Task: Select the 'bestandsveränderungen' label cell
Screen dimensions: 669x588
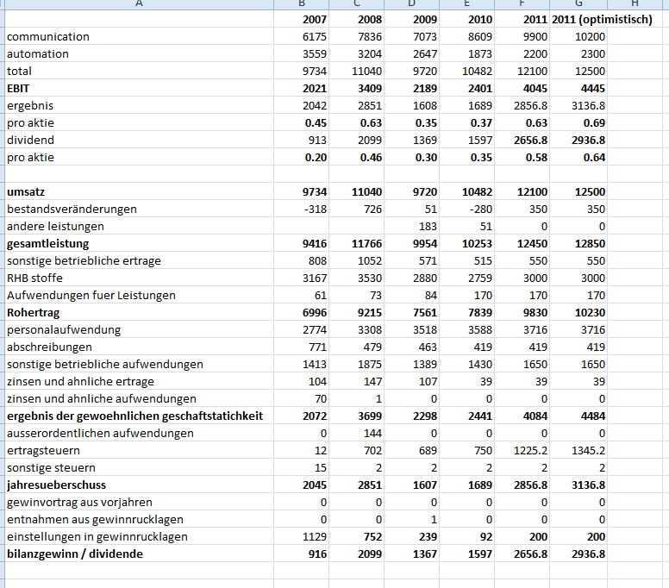Action: 72,209
